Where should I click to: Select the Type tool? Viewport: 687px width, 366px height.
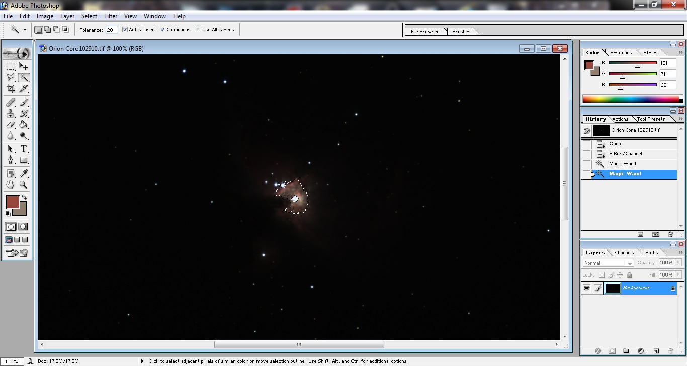pos(24,149)
